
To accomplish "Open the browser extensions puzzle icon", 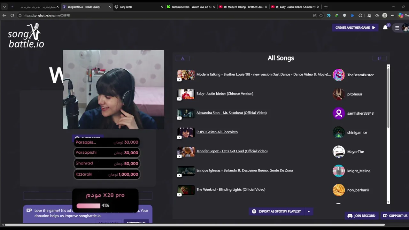I will [360, 15].
